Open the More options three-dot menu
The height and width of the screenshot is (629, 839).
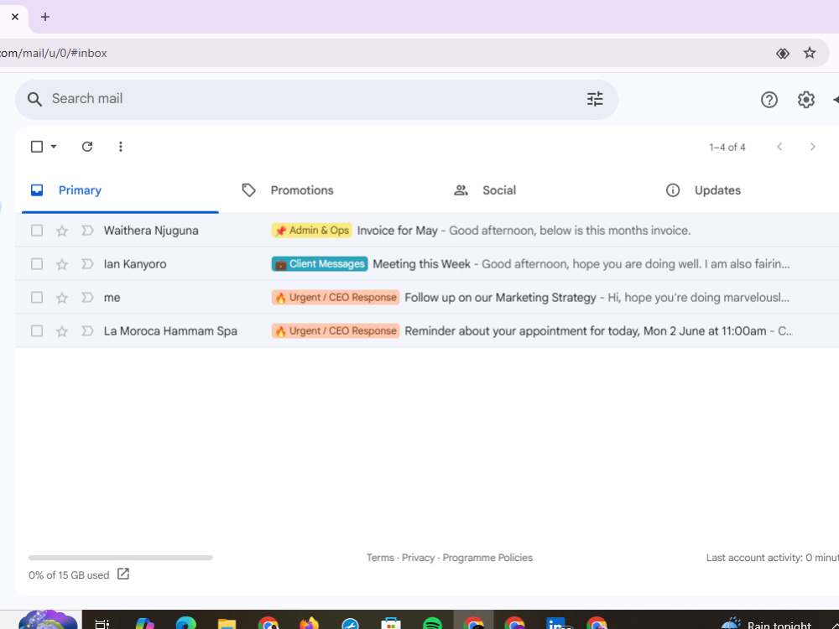pyautogui.click(x=120, y=147)
